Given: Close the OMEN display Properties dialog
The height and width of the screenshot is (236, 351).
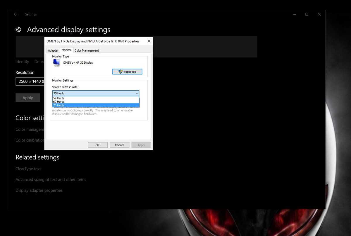Looking at the screenshot, I should (149, 41).
